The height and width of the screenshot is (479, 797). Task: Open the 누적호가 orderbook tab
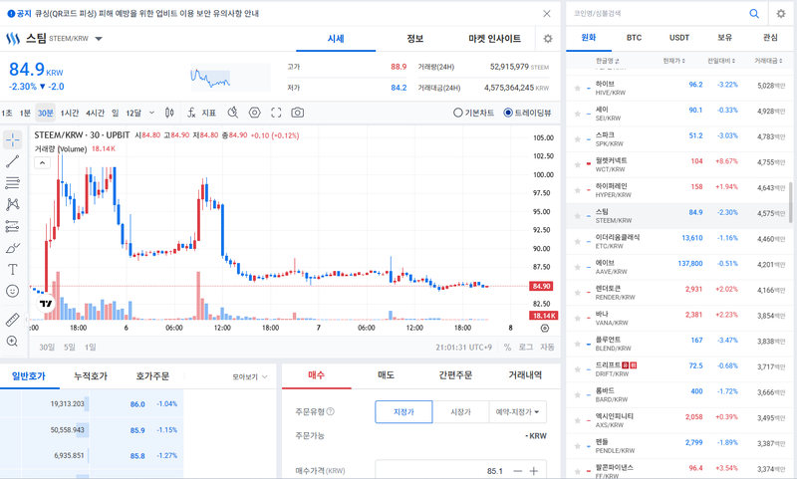click(x=91, y=376)
